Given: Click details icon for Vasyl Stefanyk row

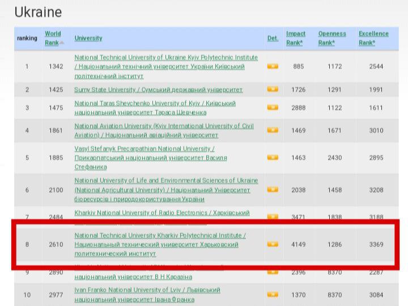Looking at the screenshot, I should click(x=273, y=158).
